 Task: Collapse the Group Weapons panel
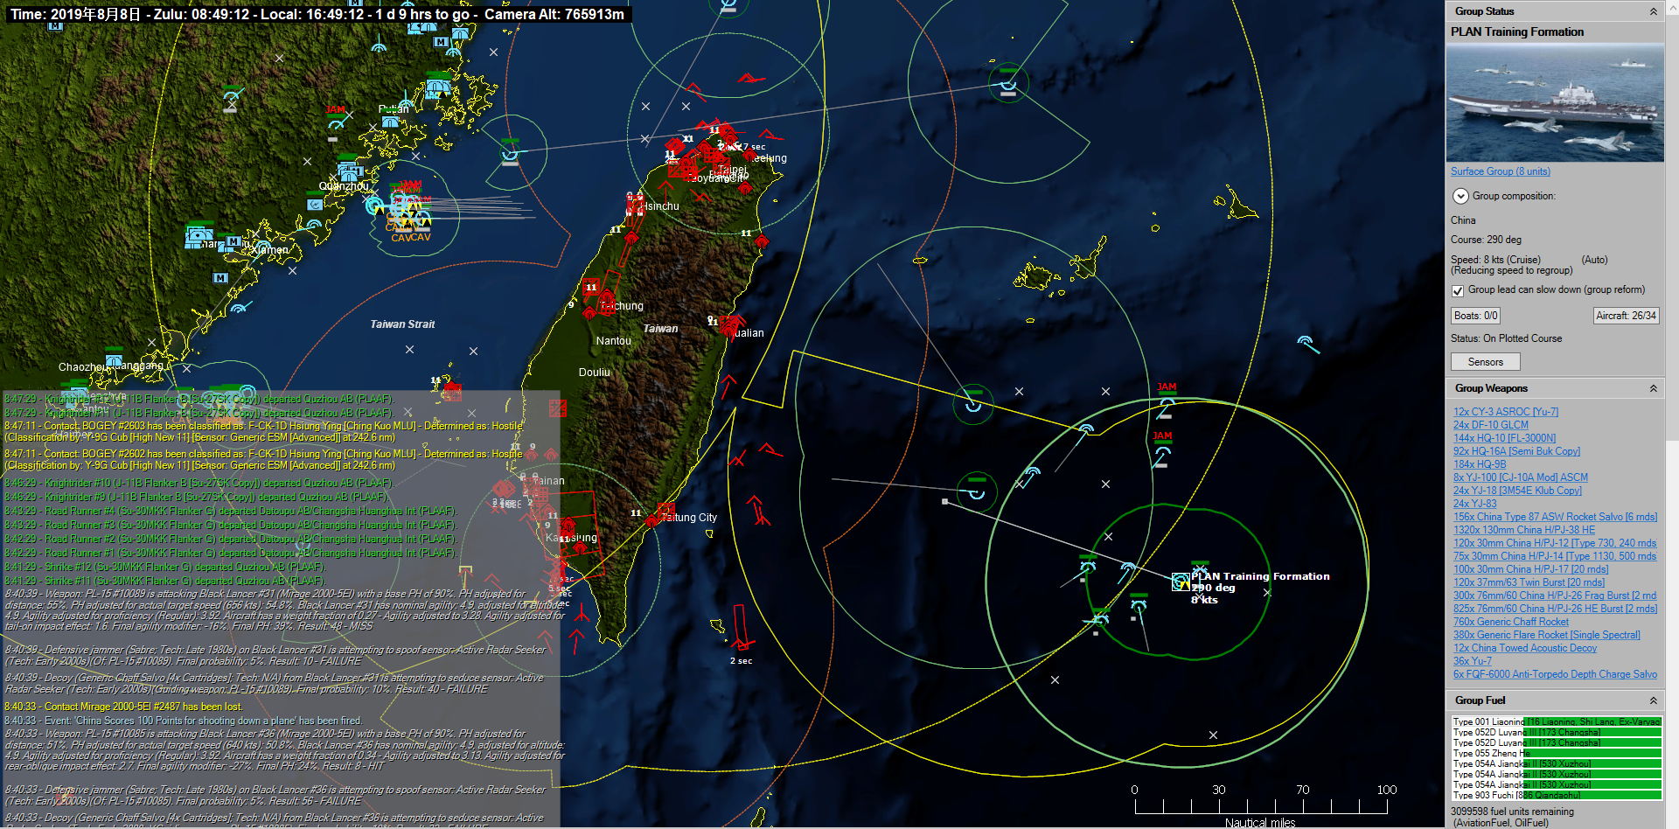point(1653,388)
